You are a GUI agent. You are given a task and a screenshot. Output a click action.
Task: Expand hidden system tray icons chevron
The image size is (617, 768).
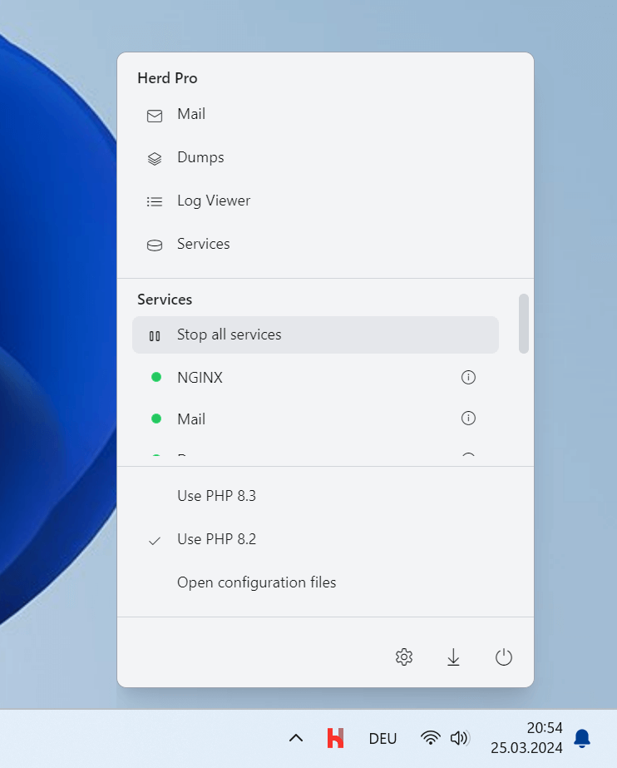296,738
